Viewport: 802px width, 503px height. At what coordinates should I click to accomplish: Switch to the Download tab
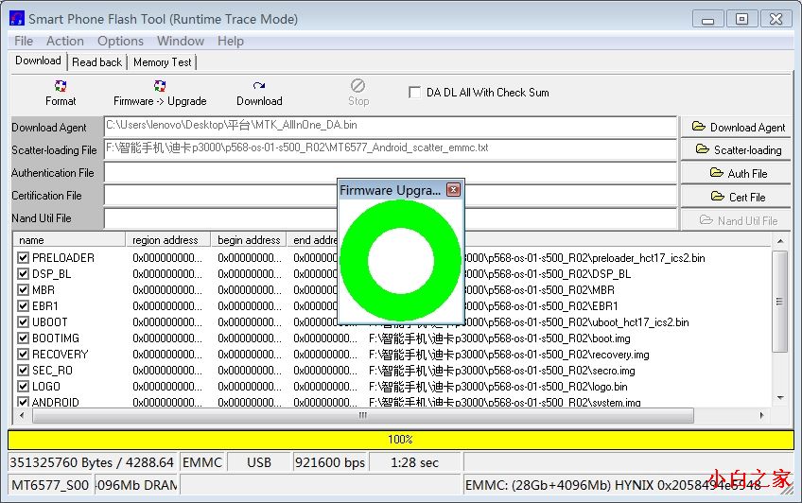point(38,61)
